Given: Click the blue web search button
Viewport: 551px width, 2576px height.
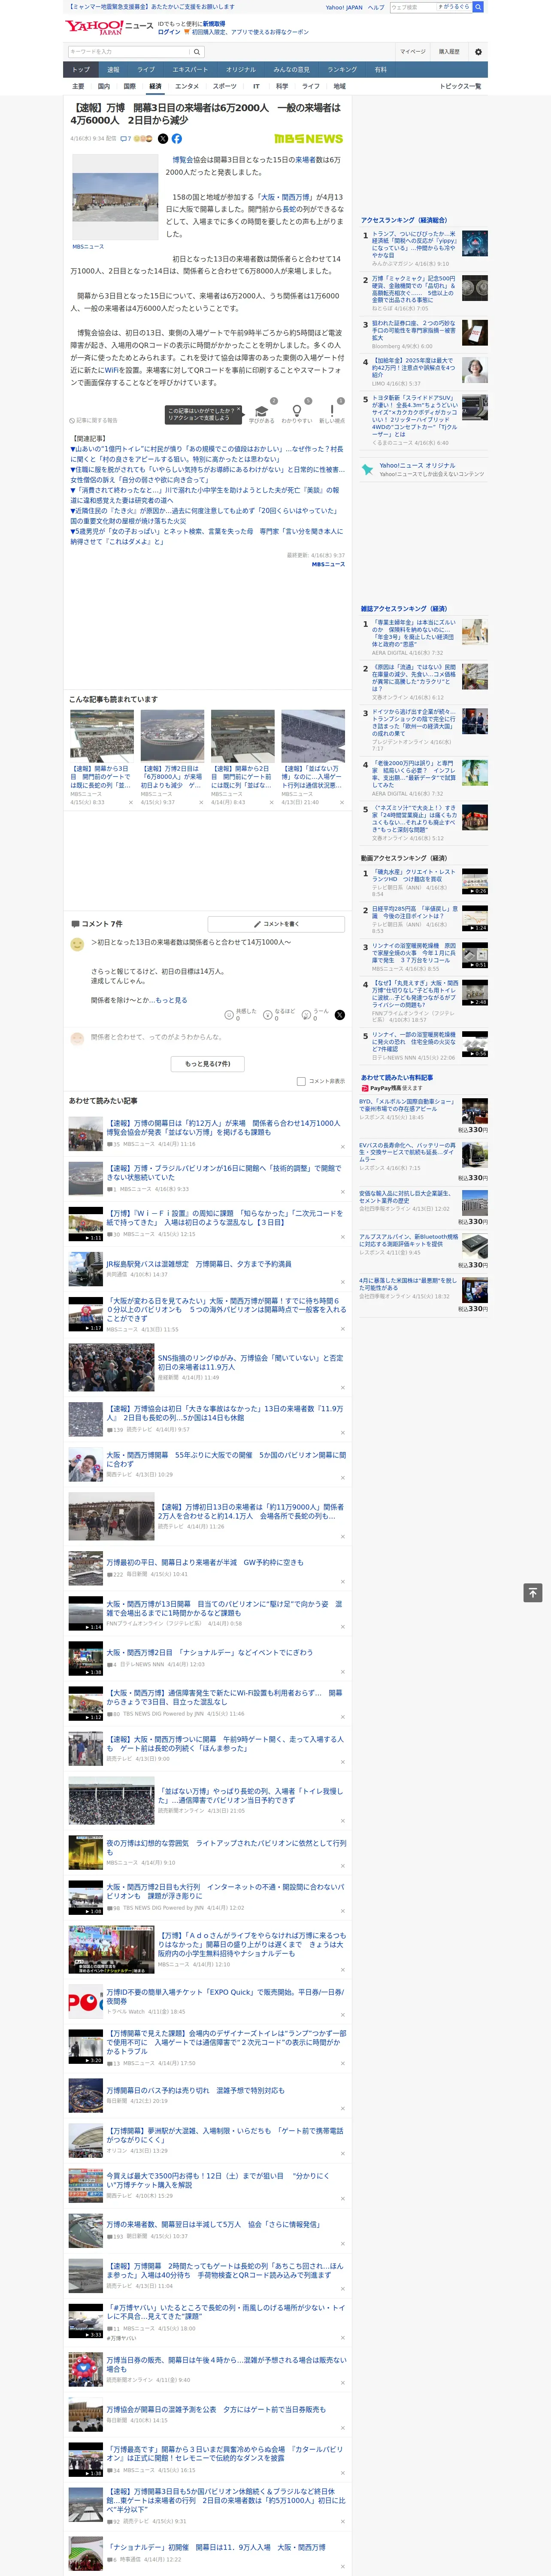Looking at the screenshot, I should pos(478,7).
